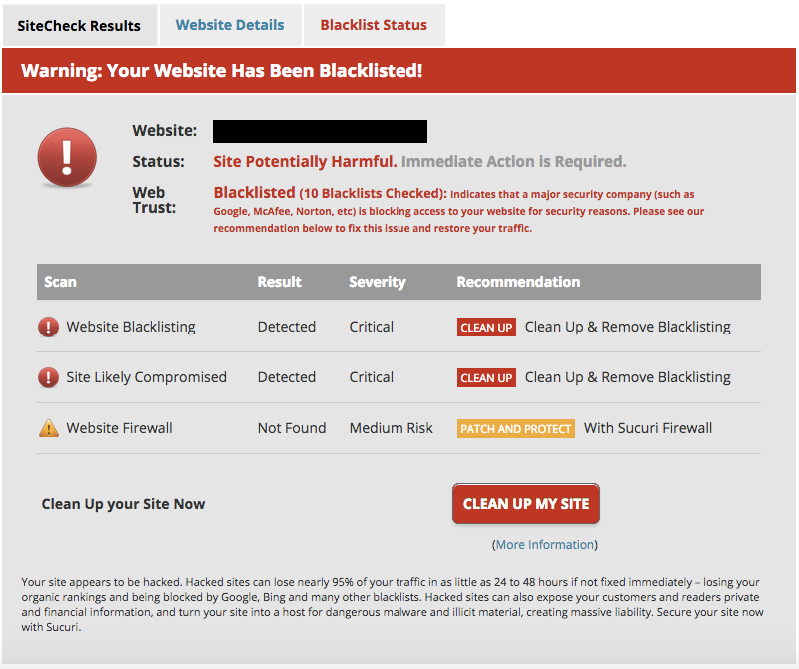The width and height of the screenshot is (799, 669).
Task: Open the Blacklist Status tab
Action: (374, 24)
